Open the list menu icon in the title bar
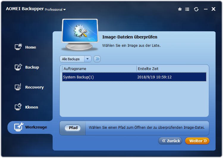The height and width of the screenshot is (158, 223). 187,9
